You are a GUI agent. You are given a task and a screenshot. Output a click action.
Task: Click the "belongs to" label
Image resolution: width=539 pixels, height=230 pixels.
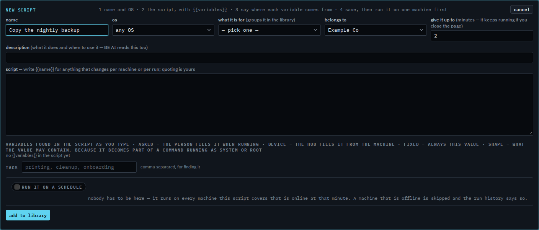[335, 20]
